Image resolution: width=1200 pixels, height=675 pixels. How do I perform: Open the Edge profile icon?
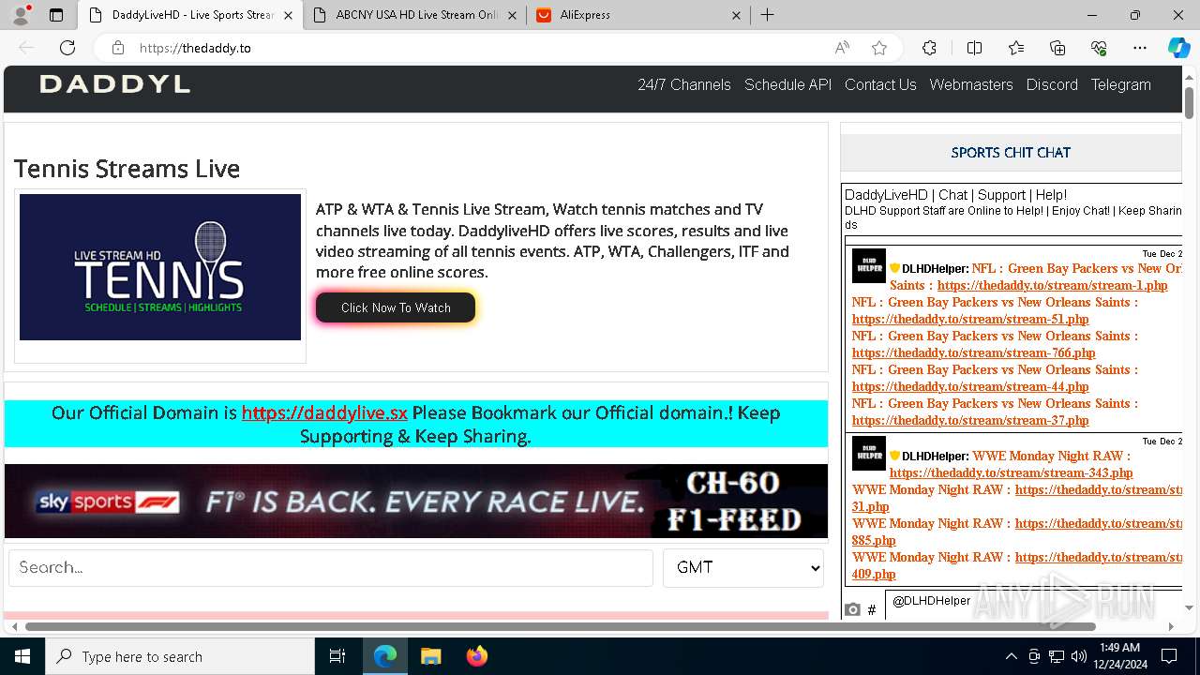[x=21, y=15]
